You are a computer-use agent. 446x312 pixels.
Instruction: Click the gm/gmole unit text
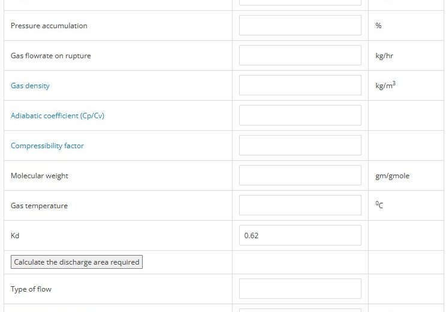click(x=392, y=176)
